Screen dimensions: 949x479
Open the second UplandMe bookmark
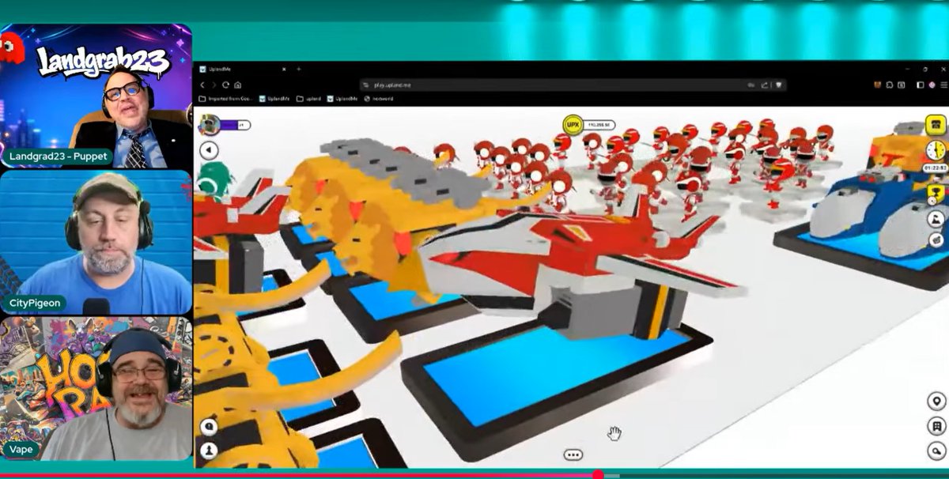343,99
